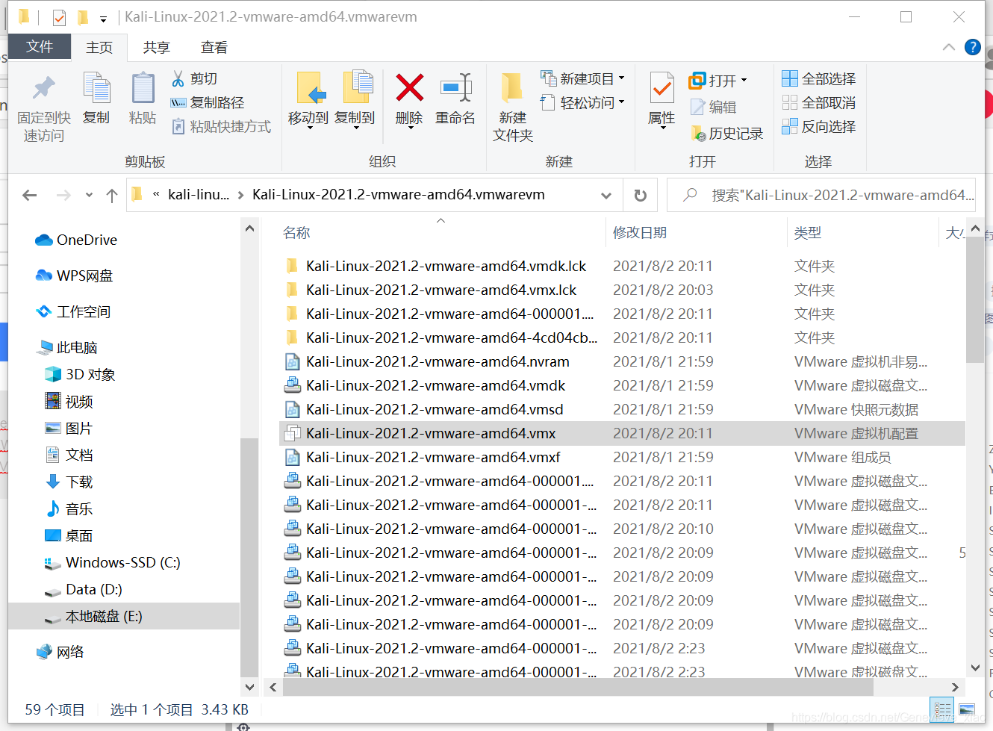Select 工作空间 in the sidebar
Screen dimensions: 993x731
(73, 311)
